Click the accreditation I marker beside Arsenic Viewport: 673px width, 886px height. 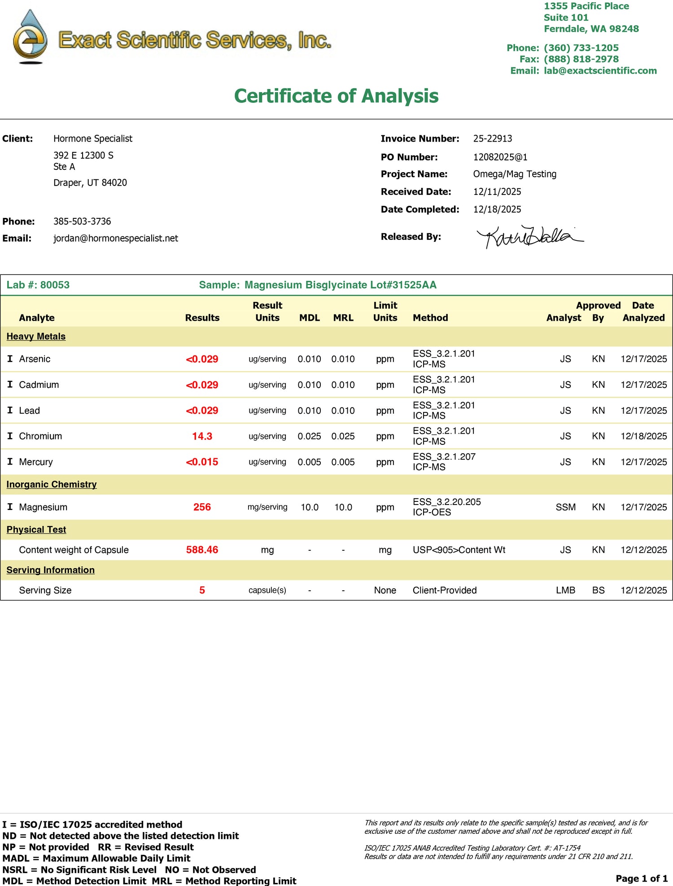(10, 359)
